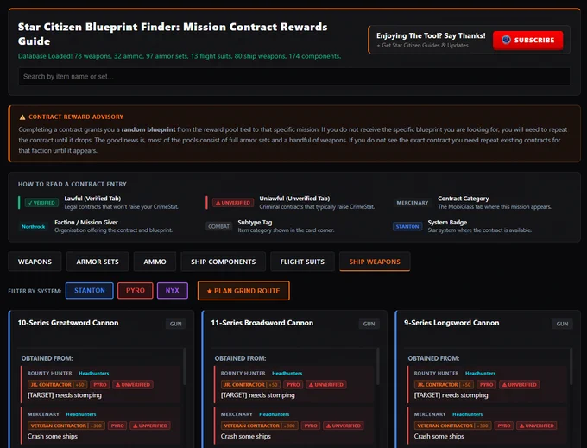
Task: Click the red Unverified legend badge
Action: pos(233,203)
